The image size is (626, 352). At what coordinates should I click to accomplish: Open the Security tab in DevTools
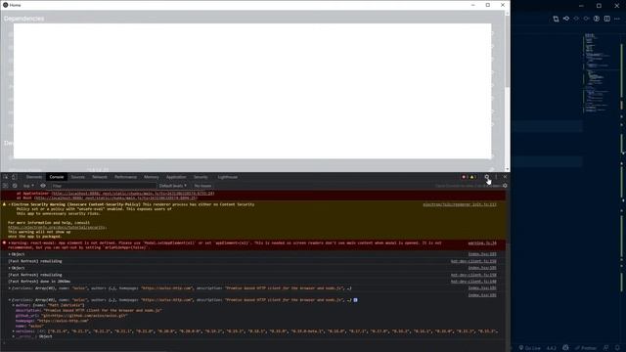[x=201, y=177]
